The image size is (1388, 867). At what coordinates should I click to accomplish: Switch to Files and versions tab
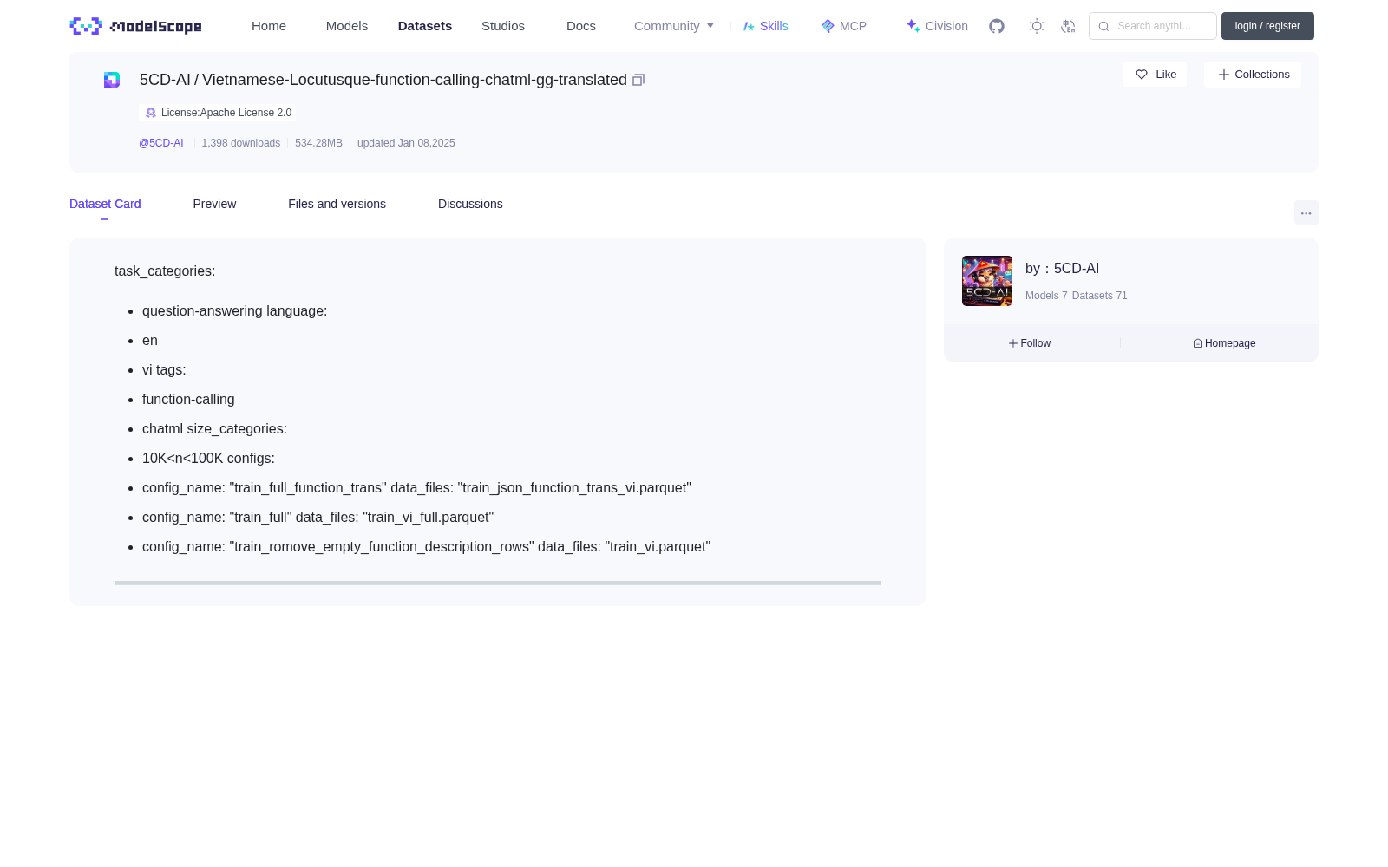[337, 204]
